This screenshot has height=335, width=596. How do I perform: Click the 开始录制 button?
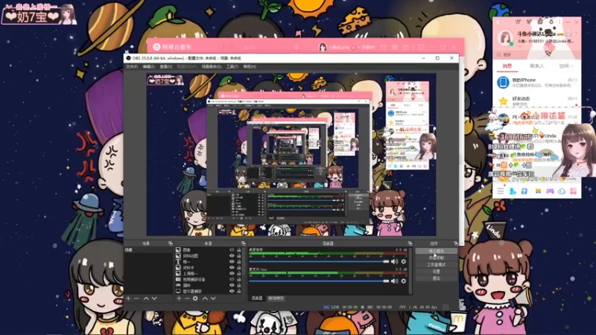(x=436, y=258)
